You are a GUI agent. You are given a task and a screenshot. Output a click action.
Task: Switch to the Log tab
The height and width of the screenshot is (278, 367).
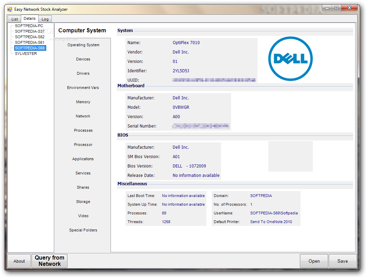45,19
